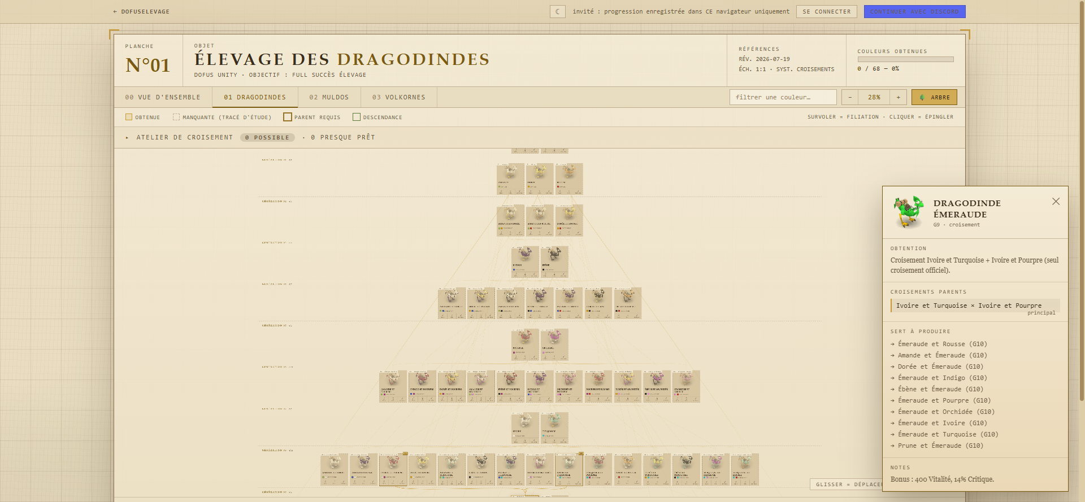Screen dimensions: 1085x502
Task: Select the Ébène dragodinde card
Action: click(x=554, y=262)
